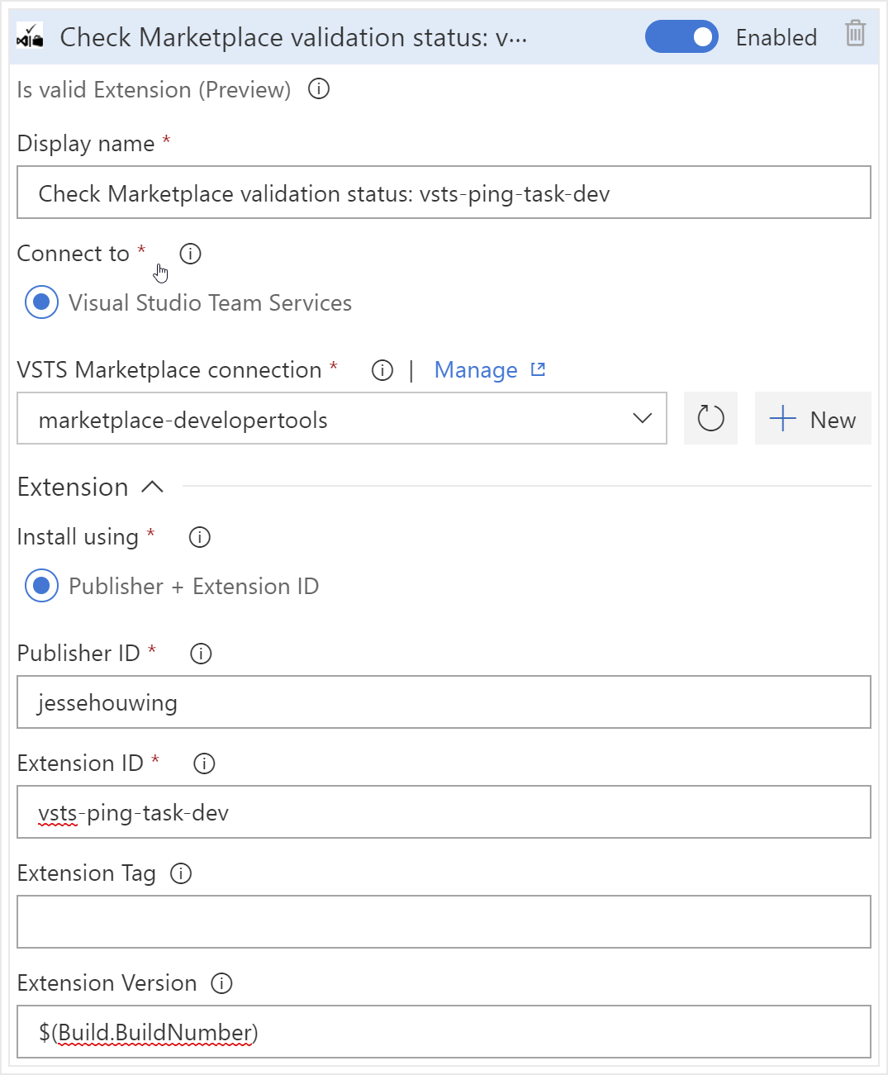
Task: Open info icon for VSTS Marketplace connection
Action: 382,370
